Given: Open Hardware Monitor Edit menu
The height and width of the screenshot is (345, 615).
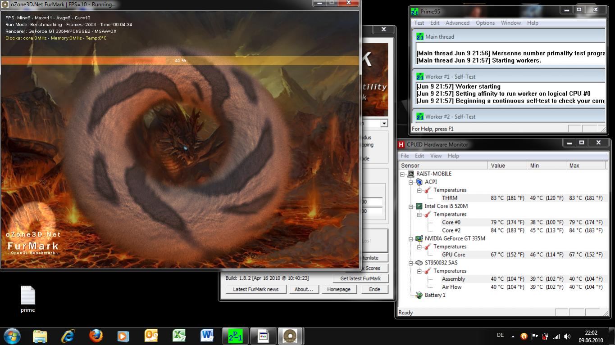Looking at the screenshot, I should pyautogui.click(x=419, y=156).
